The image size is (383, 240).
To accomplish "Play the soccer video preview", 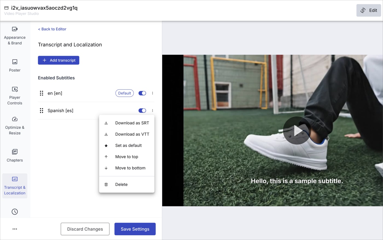I will pyautogui.click(x=297, y=131).
